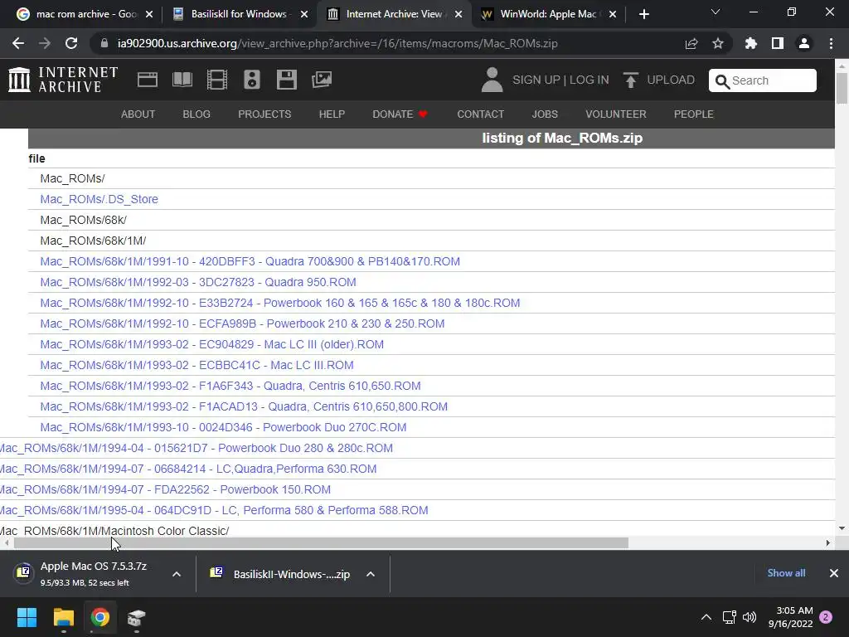Download the ECBBC41C Mac LC III.ROM

[197, 365]
